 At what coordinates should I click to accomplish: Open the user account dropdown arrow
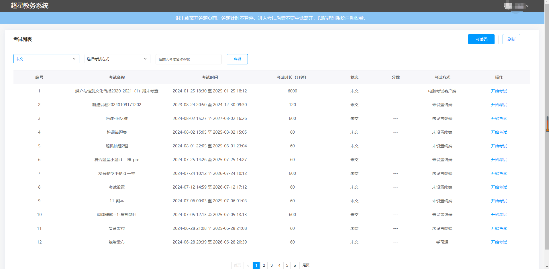[527, 6]
